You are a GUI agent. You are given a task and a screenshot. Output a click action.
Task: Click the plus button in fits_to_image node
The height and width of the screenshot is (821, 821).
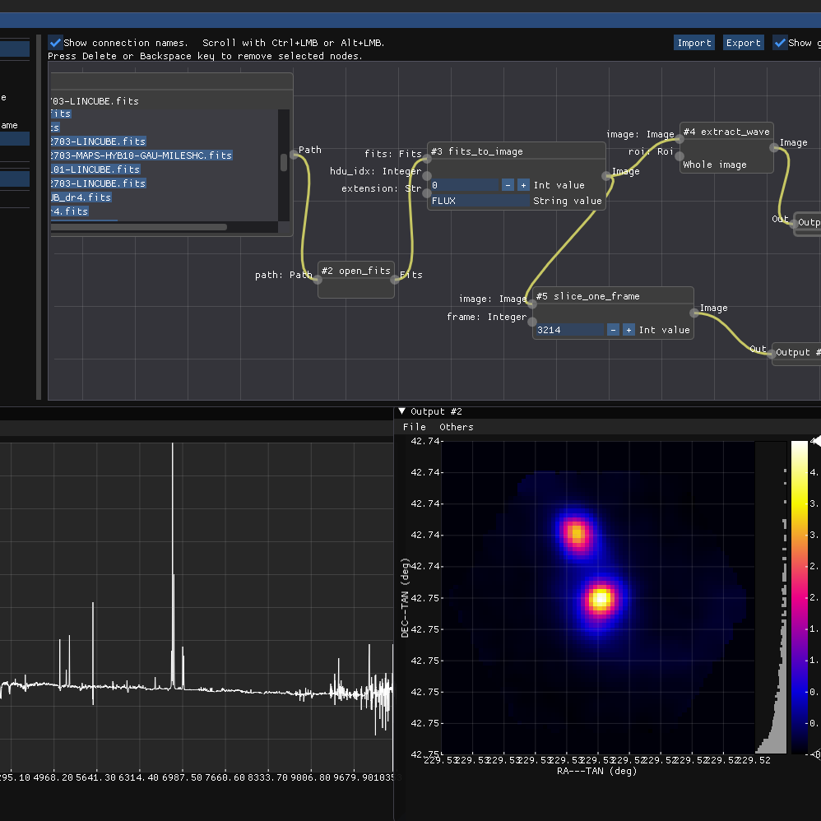pyautogui.click(x=523, y=185)
